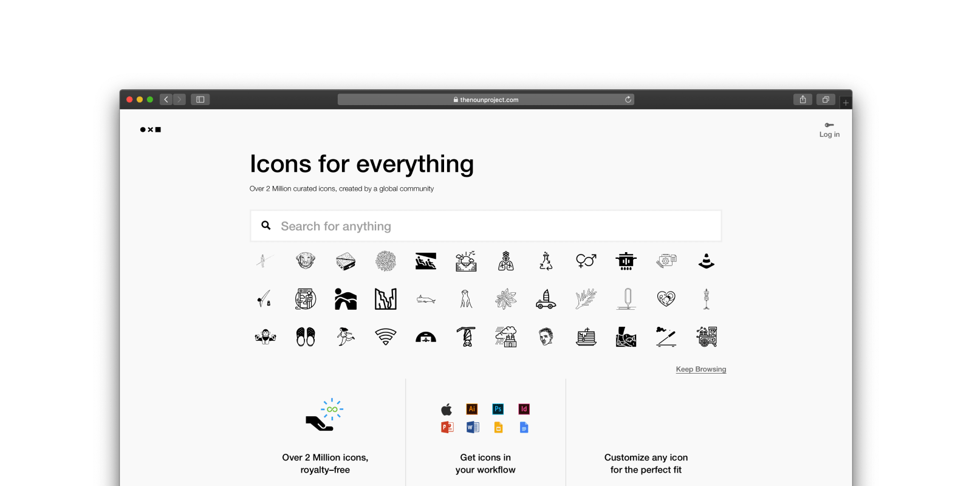
Task: Focus the Search for anything field
Action: 486,226
